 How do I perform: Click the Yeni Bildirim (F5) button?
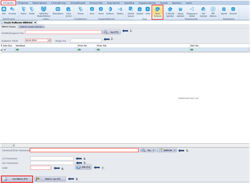(17, 179)
